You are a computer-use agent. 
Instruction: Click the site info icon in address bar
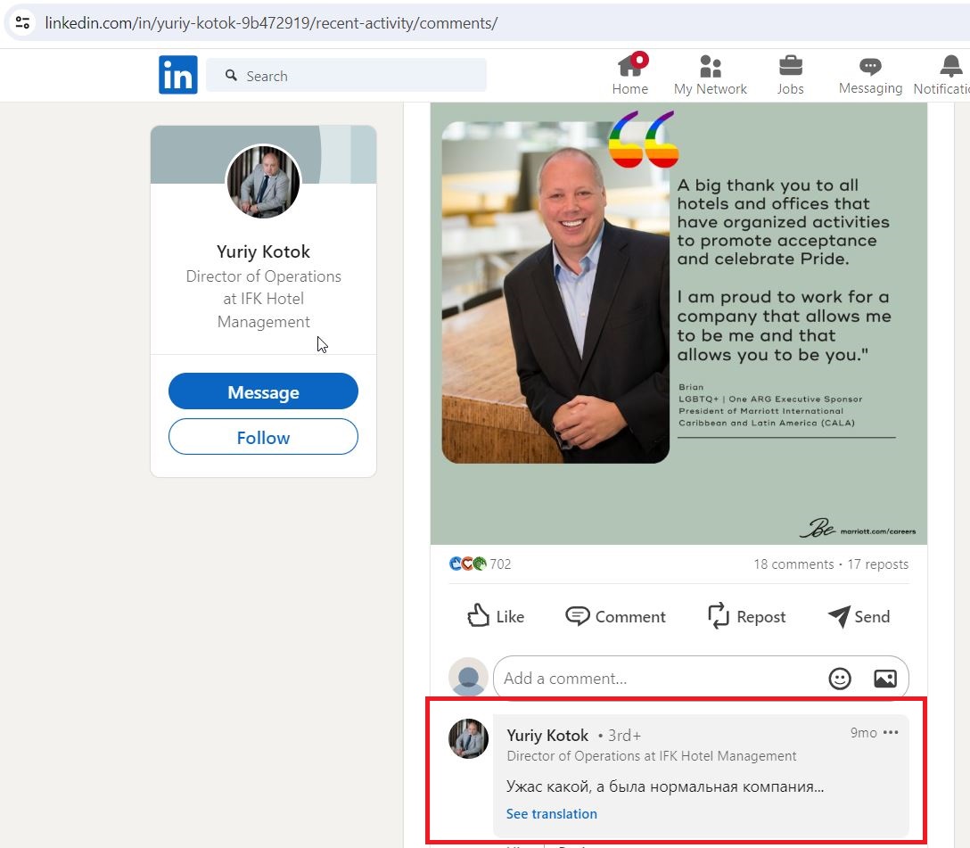(23, 23)
